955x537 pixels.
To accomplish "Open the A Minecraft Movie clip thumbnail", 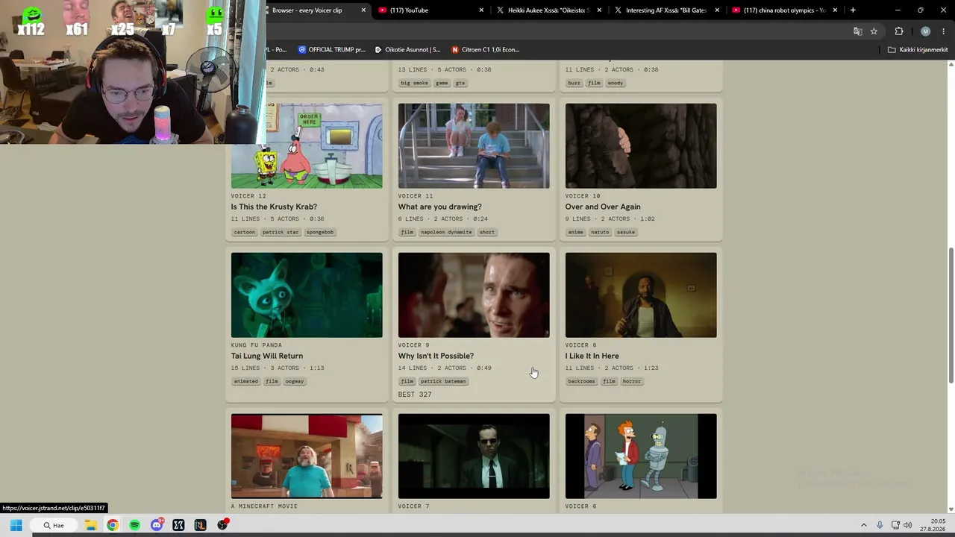I will (307, 456).
